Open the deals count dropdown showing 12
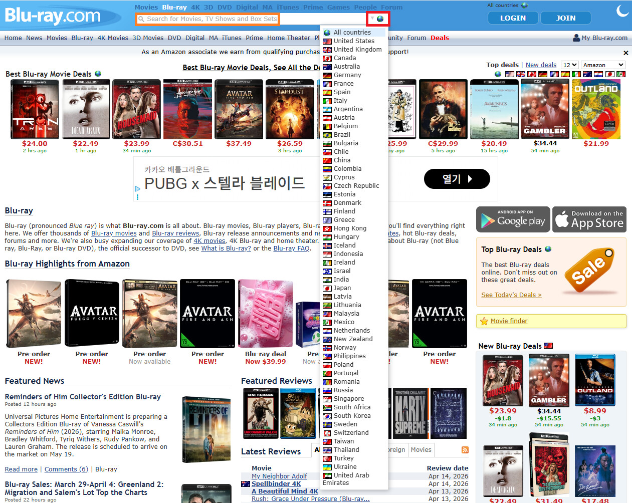 [570, 65]
